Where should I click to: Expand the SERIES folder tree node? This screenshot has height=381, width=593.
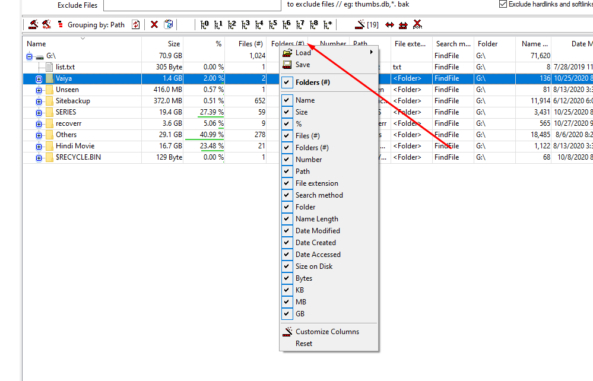(39, 112)
